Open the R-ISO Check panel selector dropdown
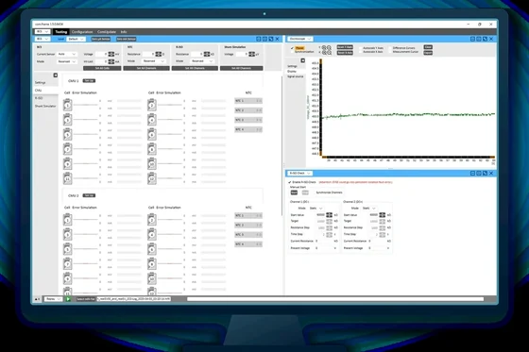Image resolution: width=529 pixels, height=352 pixels. coord(299,173)
